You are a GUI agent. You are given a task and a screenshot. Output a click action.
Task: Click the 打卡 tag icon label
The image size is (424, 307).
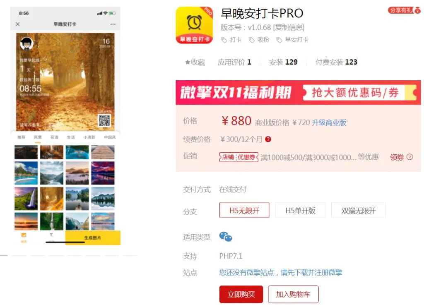coord(231,40)
